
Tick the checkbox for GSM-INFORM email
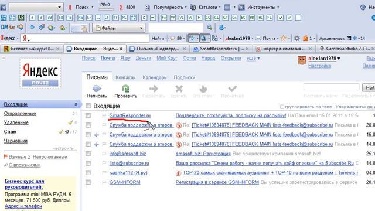pyautogui.click(x=88, y=182)
